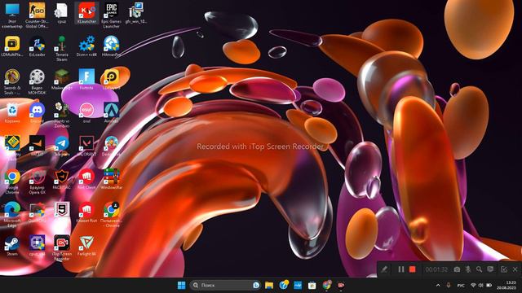This screenshot has height=293, width=522.
Task: Change the РУС input language indicator
Action: (x=461, y=286)
